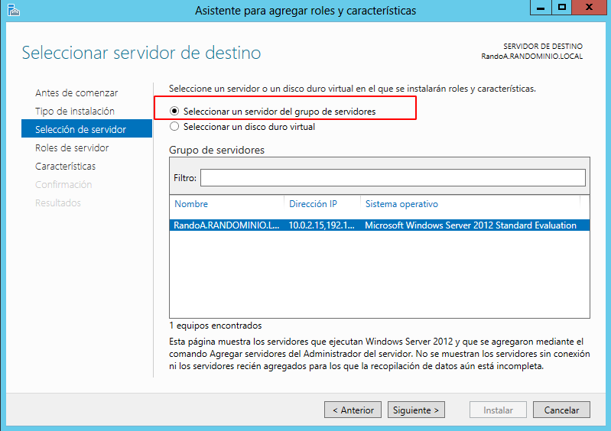
Task: Click the disabled 'Instalar' button
Action: coord(498,410)
